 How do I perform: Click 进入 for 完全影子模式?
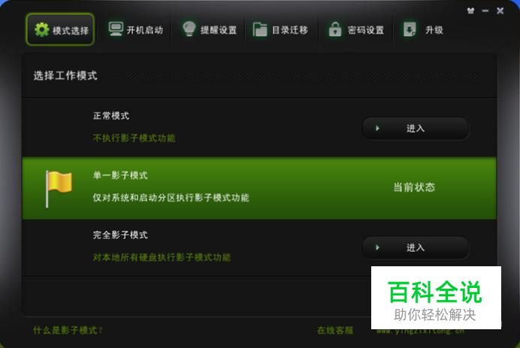[x=416, y=247]
